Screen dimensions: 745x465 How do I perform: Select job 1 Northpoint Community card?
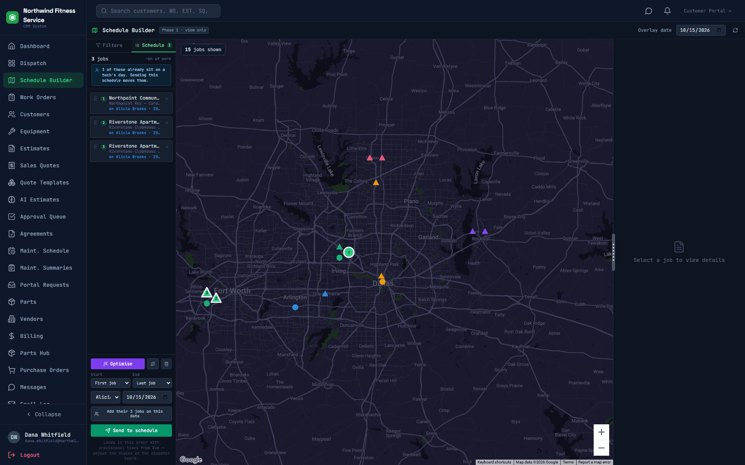tap(131, 103)
